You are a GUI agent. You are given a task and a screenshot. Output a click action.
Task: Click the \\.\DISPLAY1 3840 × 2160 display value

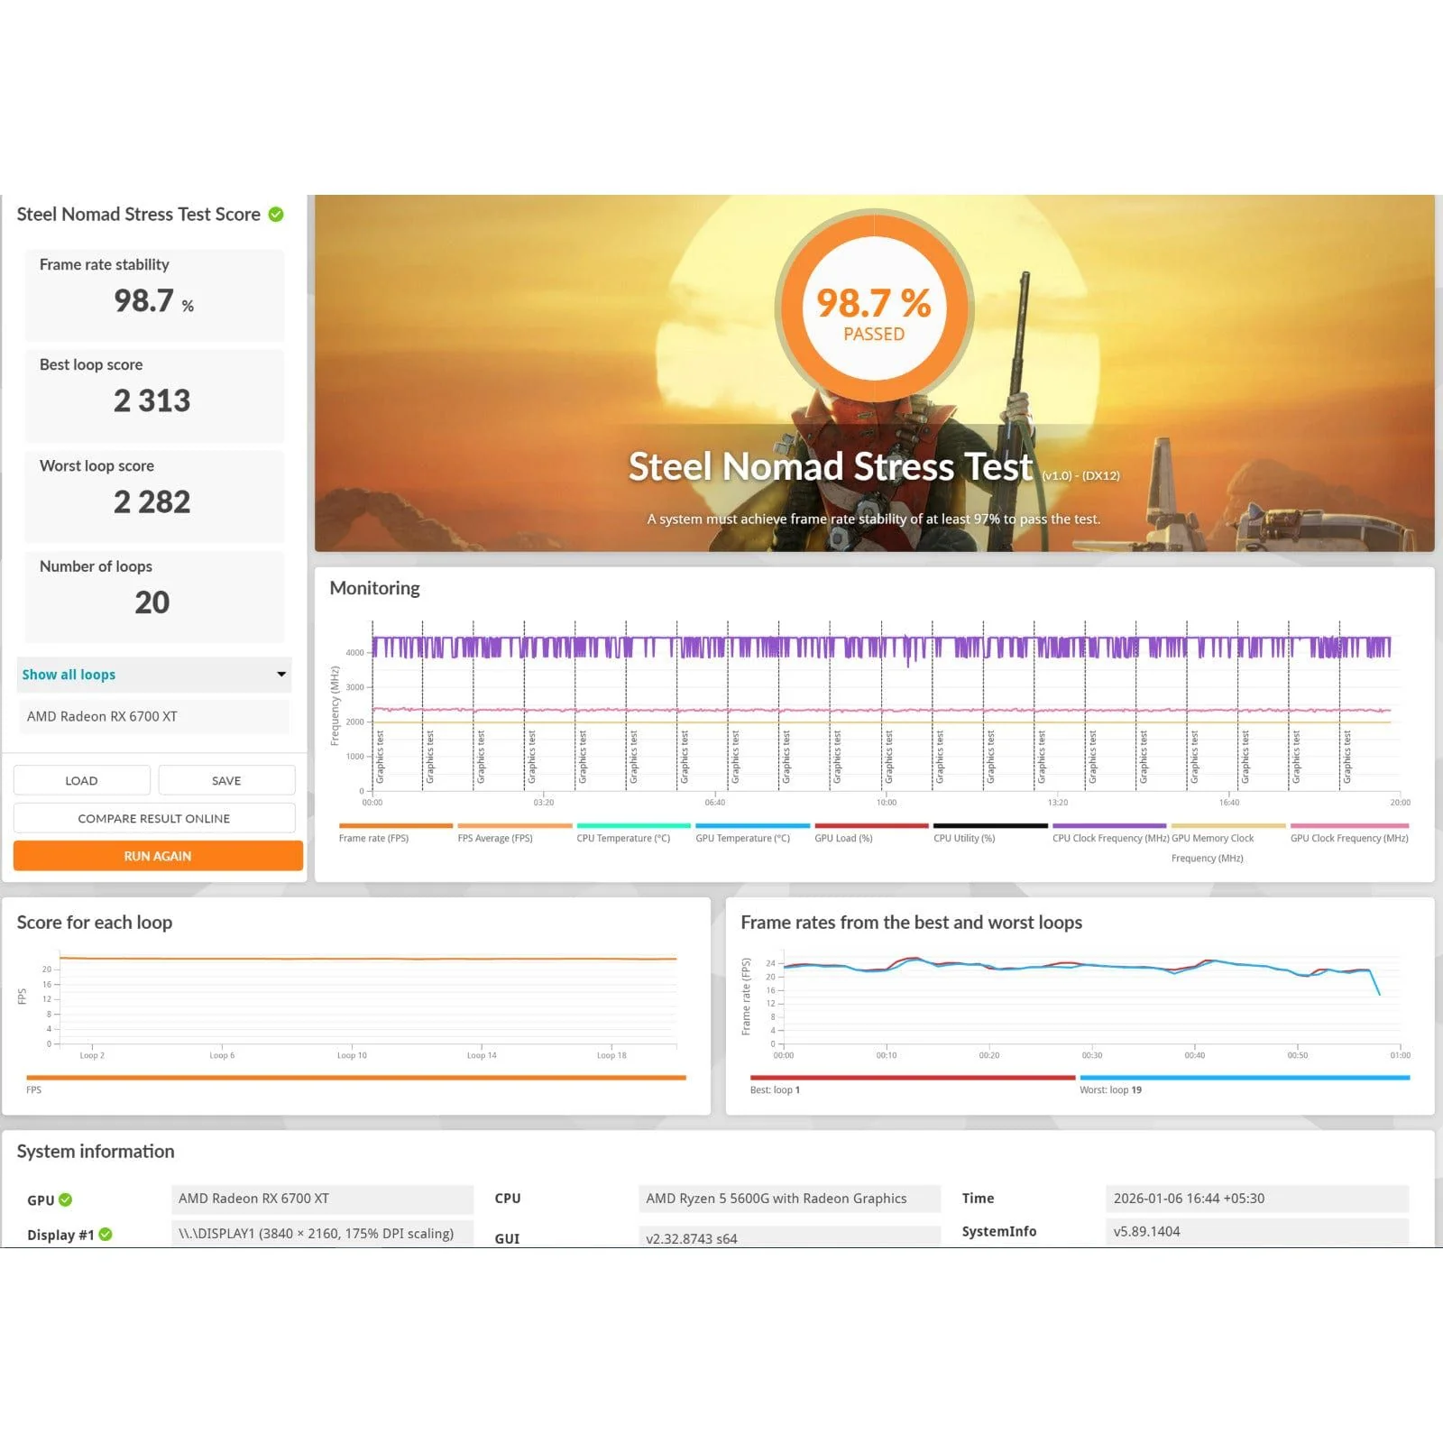[x=322, y=1233]
